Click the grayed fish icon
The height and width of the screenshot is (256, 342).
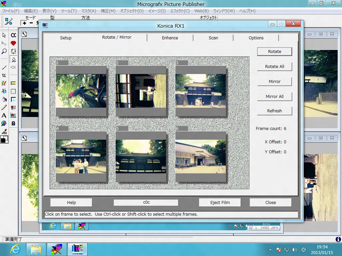pos(13,67)
